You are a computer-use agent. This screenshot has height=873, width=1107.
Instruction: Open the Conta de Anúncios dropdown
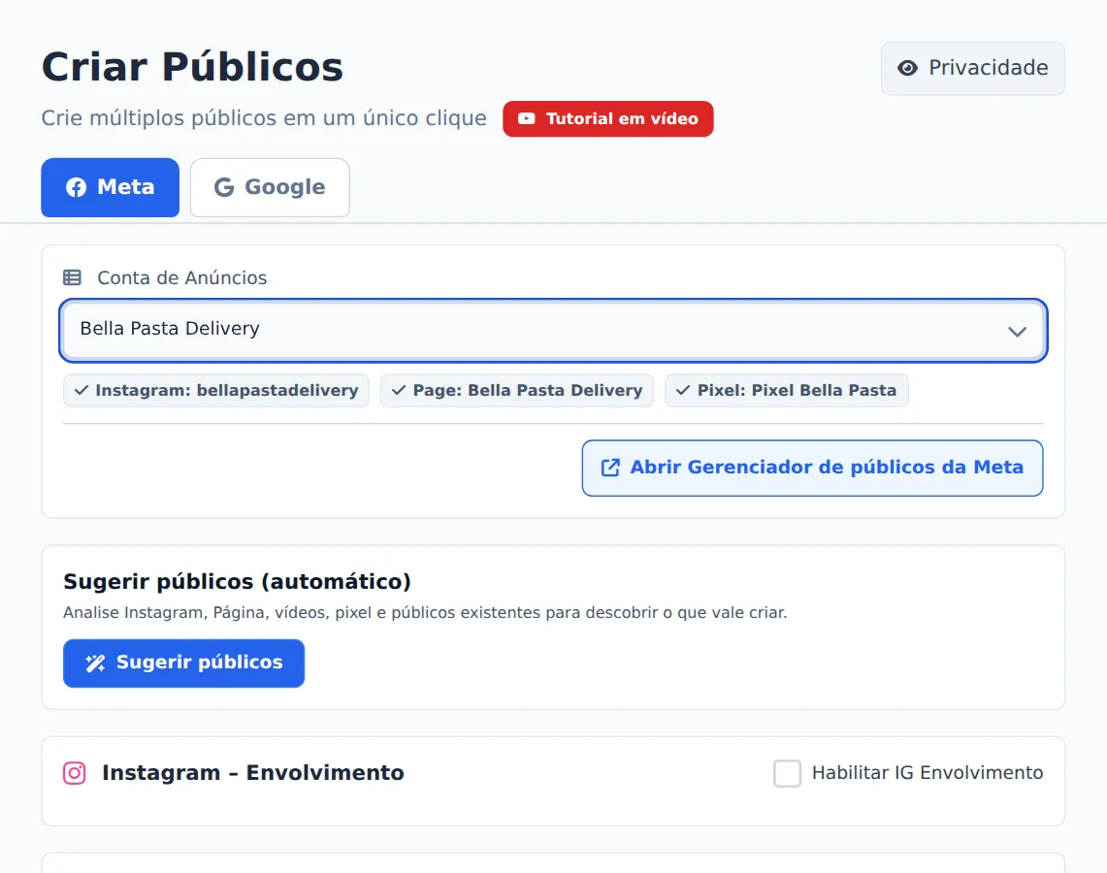(x=553, y=331)
